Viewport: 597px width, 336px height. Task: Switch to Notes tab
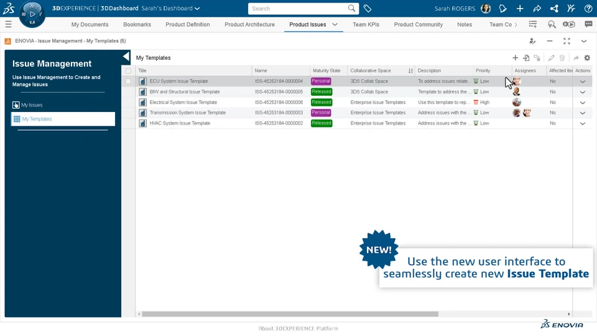coord(465,24)
